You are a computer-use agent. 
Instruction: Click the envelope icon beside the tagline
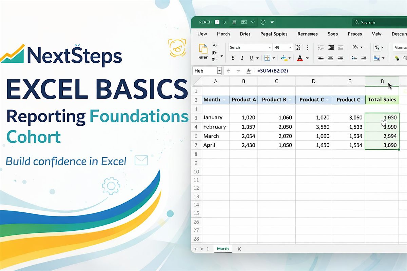click(141, 160)
